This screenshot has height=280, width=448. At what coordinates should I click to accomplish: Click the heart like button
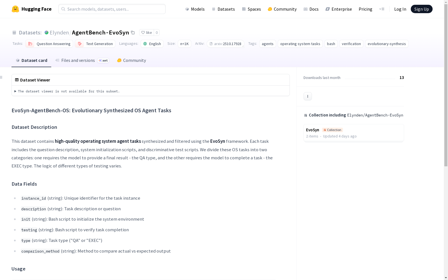[x=146, y=32]
